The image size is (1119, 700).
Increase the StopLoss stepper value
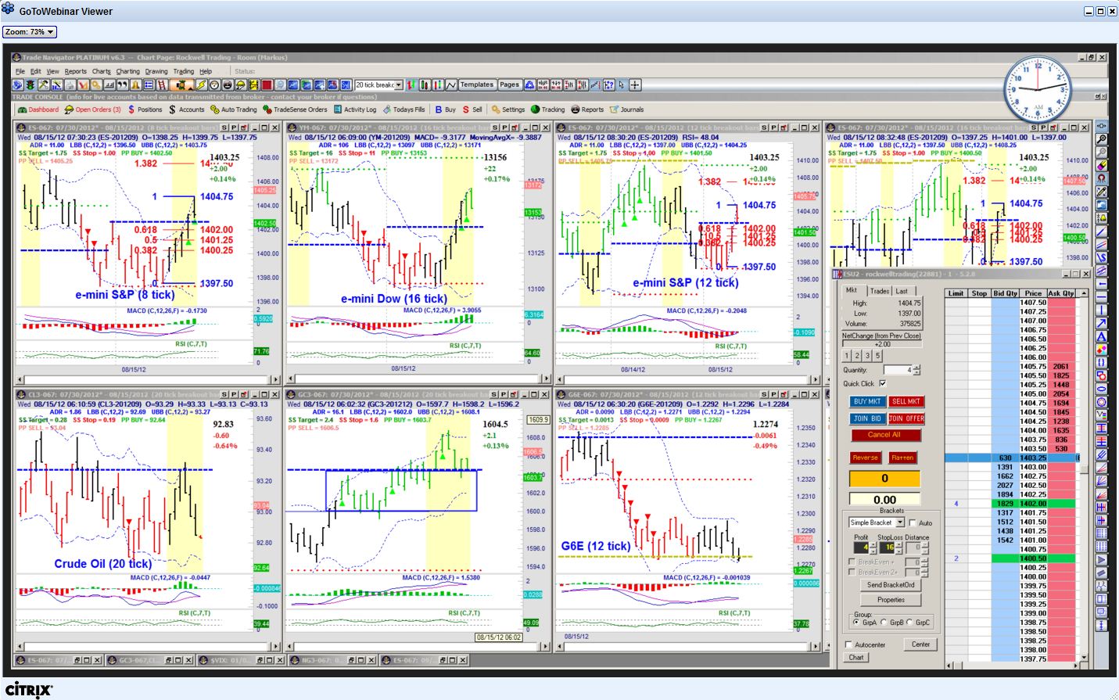tap(900, 544)
